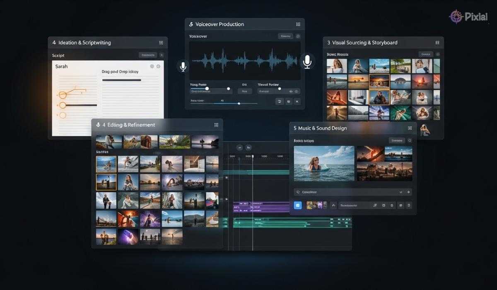Click the X icon button in Voiceover Production panel
Image resolution: width=497 pixels, height=290 pixels.
297,101
